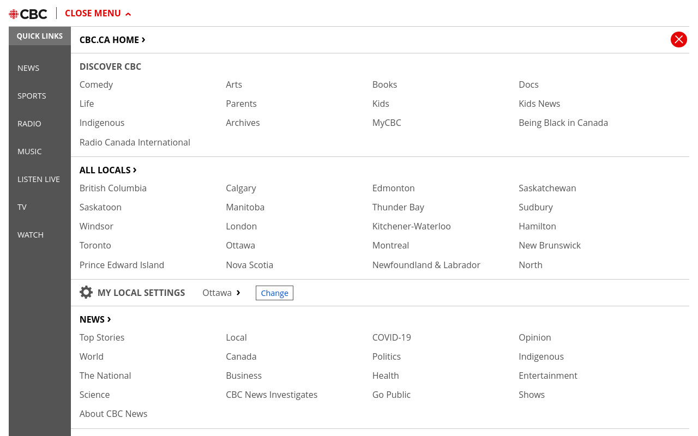The height and width of the screenshot is (436, 698).
Task: Open the Comedy link
Action: pos(96,84)
